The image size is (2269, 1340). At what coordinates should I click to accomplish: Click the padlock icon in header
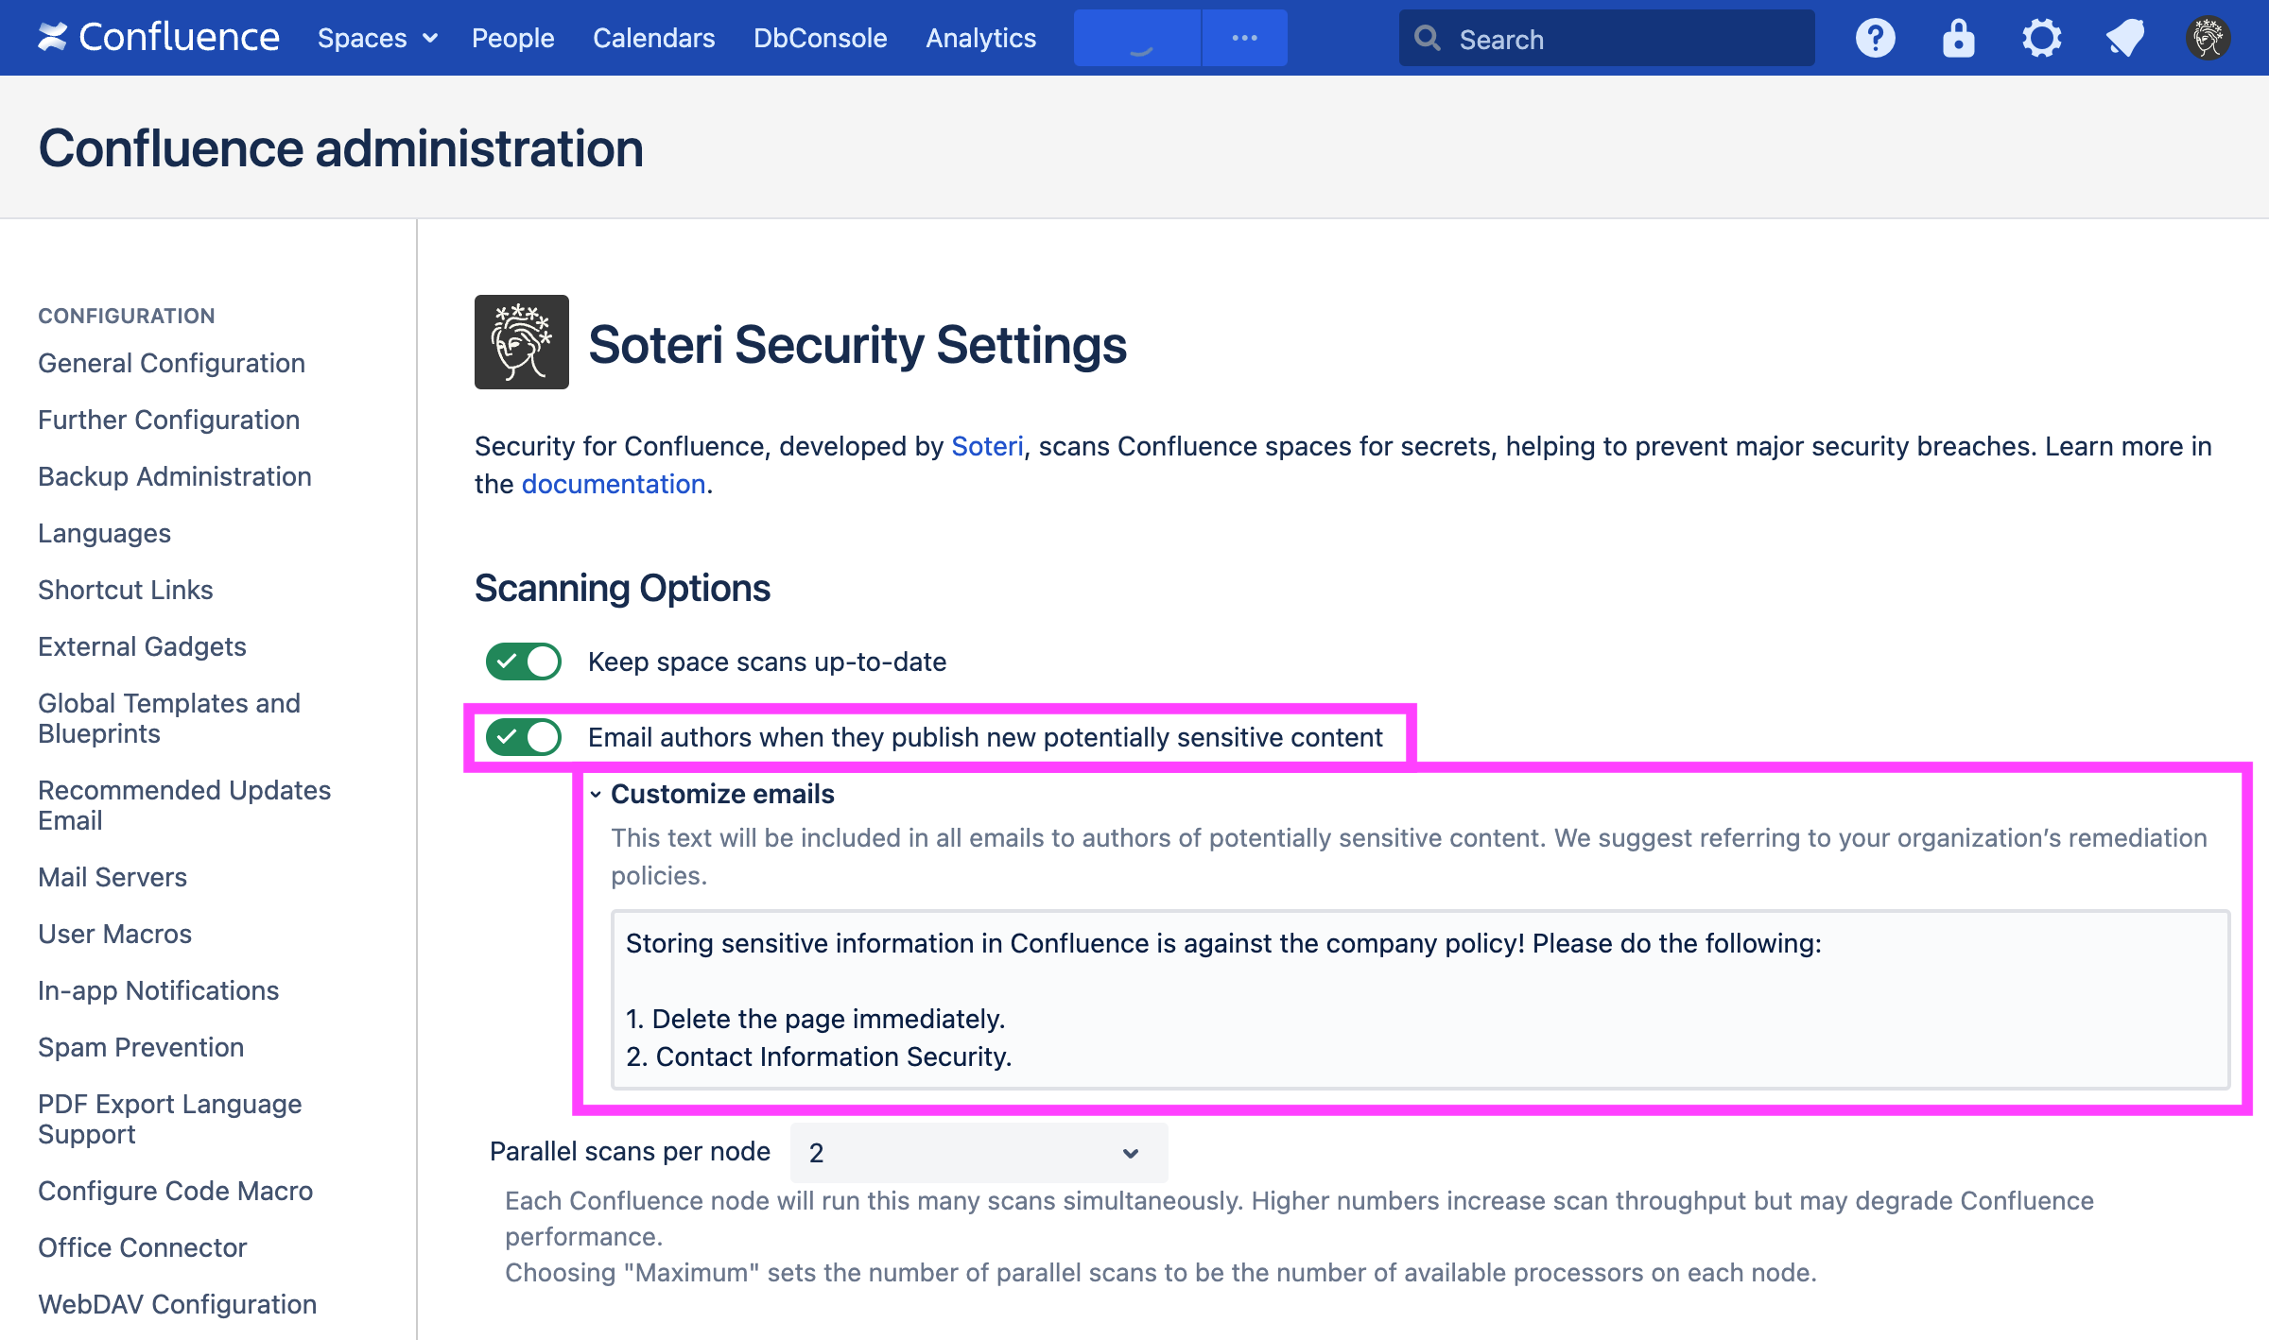[x=1958, y=39]
